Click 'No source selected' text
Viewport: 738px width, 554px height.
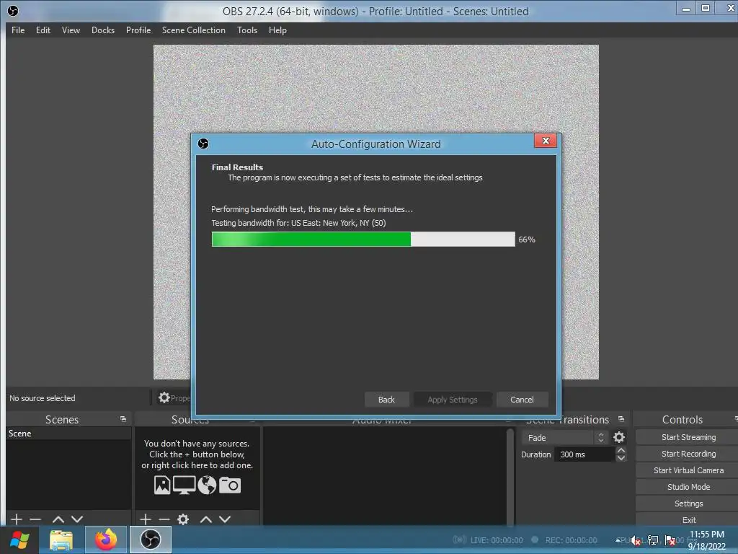(x=43, y=398)
